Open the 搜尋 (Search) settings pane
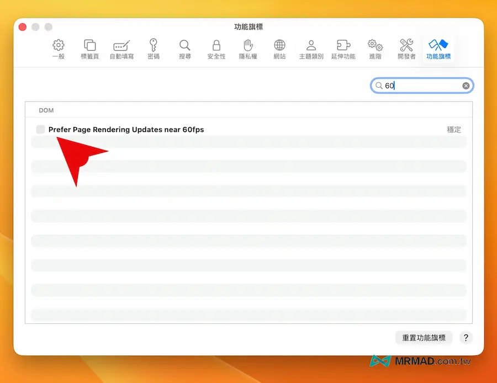 tap(184, 48)
